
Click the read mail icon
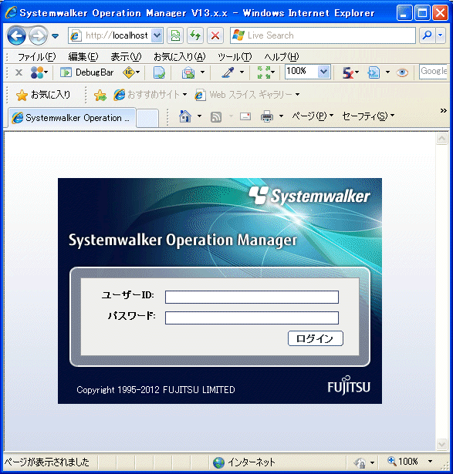245,116
